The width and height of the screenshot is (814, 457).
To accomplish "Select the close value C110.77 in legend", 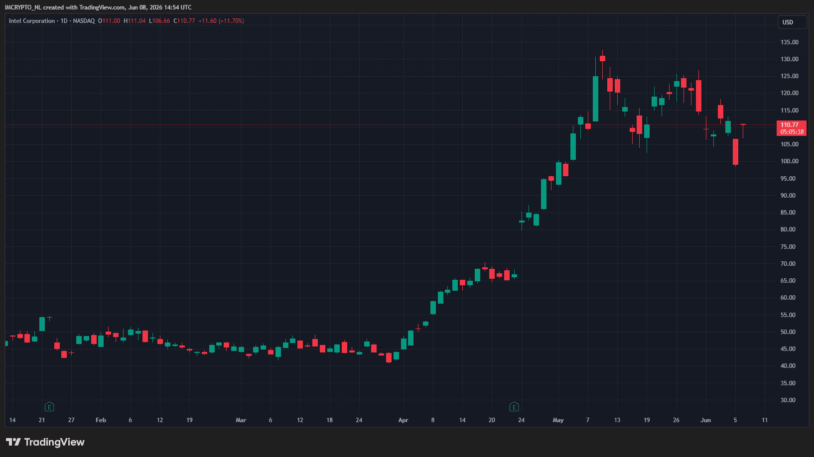I will (184, 21).
